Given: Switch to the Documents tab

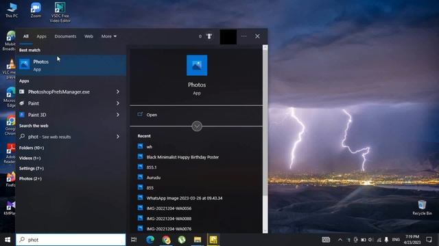Looking at the screenshot, I should pos(65,36).
